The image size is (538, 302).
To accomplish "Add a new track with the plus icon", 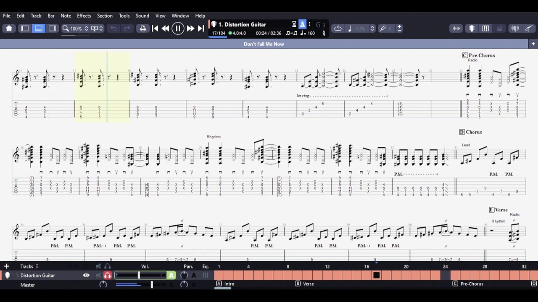I will pos(7,266).
